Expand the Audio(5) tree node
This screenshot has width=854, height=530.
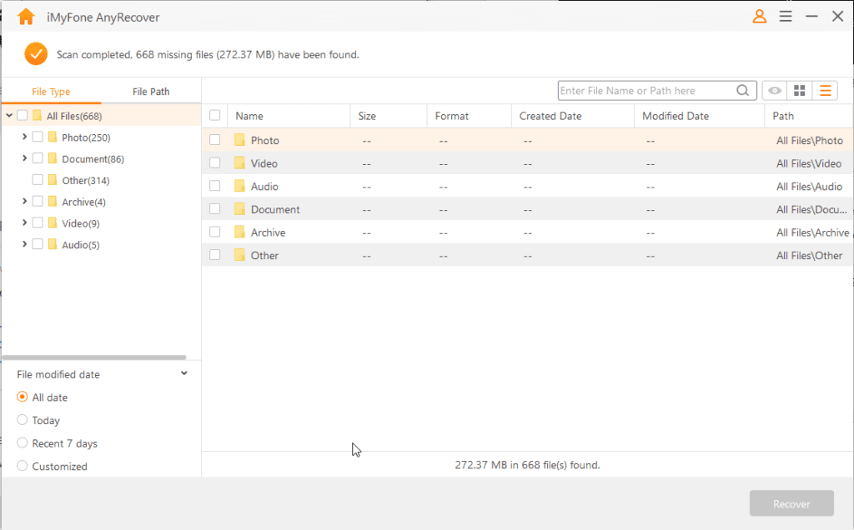coord(24,244)
